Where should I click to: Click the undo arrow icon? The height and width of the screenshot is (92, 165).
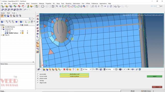pyautogui.click(x=25, y=10)
